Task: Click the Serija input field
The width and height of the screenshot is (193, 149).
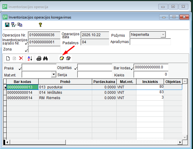Action: [x=95, y=74]
